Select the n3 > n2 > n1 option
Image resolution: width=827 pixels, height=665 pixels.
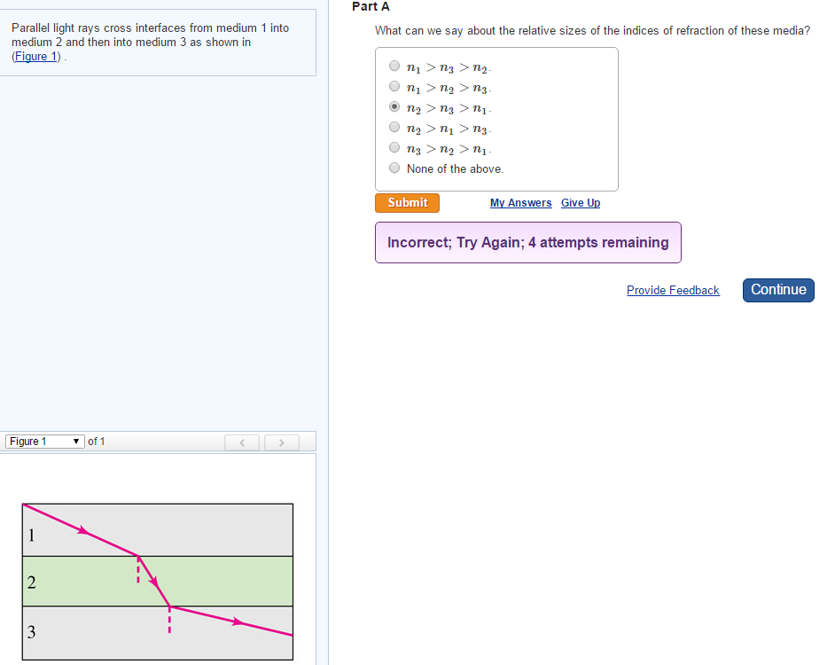pyautogui.click(x=394, y=148)
